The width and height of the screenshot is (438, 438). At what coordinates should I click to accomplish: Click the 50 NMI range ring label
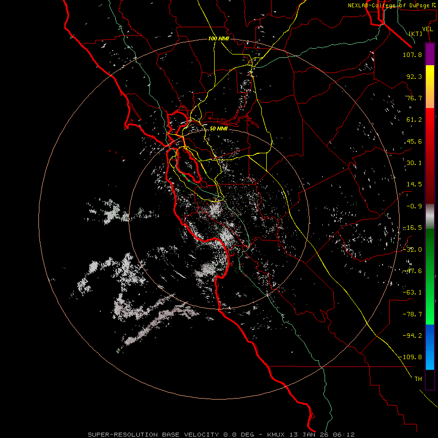[219, 129]
